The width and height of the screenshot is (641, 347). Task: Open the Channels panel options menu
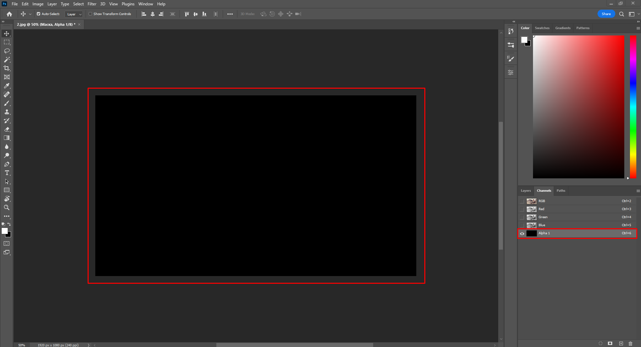[638, 191]
